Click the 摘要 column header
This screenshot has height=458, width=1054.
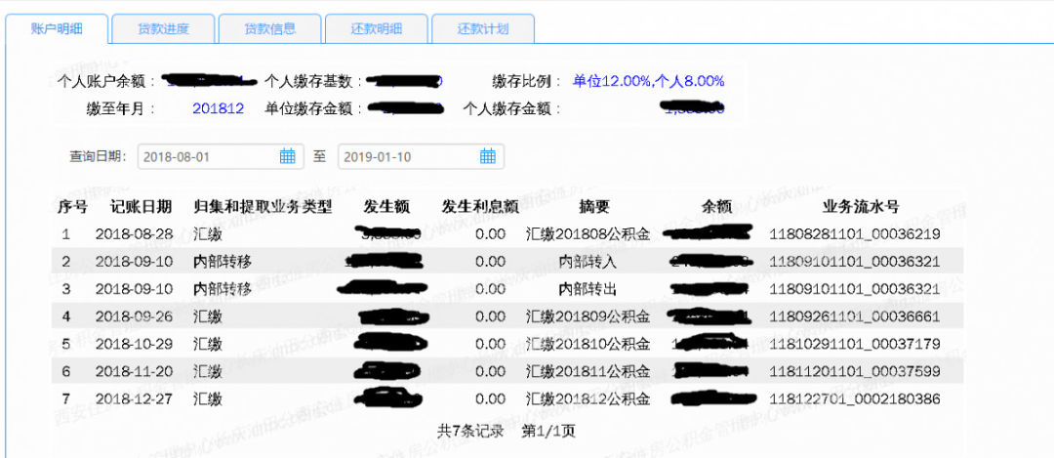594,207
